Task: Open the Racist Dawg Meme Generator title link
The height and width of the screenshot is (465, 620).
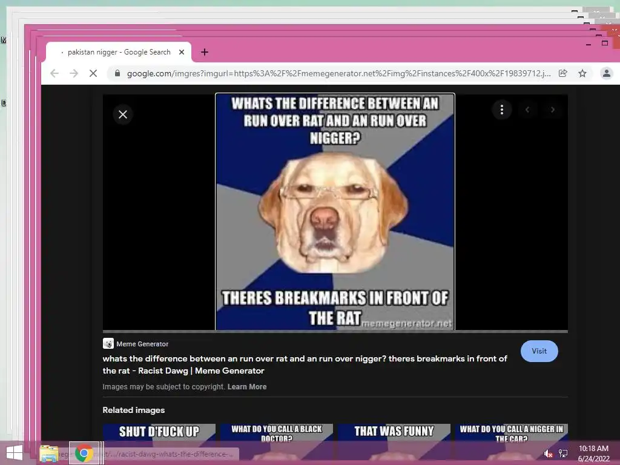Action: click(305, 364)
